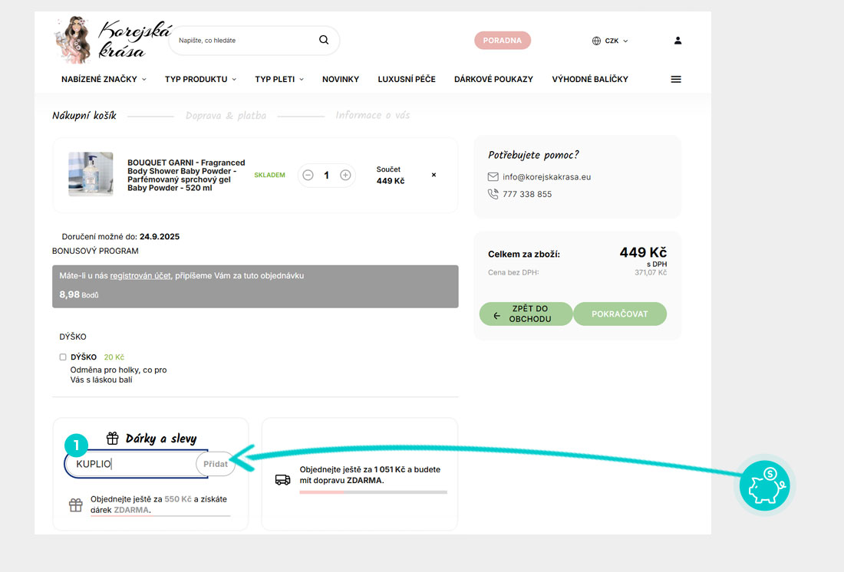
Task: Click the search magnifier icon
Action: [324, 41]
